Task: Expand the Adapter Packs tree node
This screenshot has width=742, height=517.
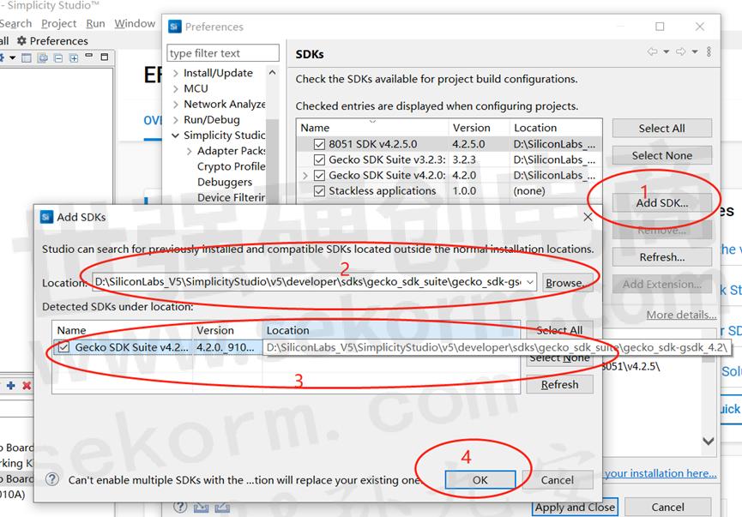Action: pos(190,151)
